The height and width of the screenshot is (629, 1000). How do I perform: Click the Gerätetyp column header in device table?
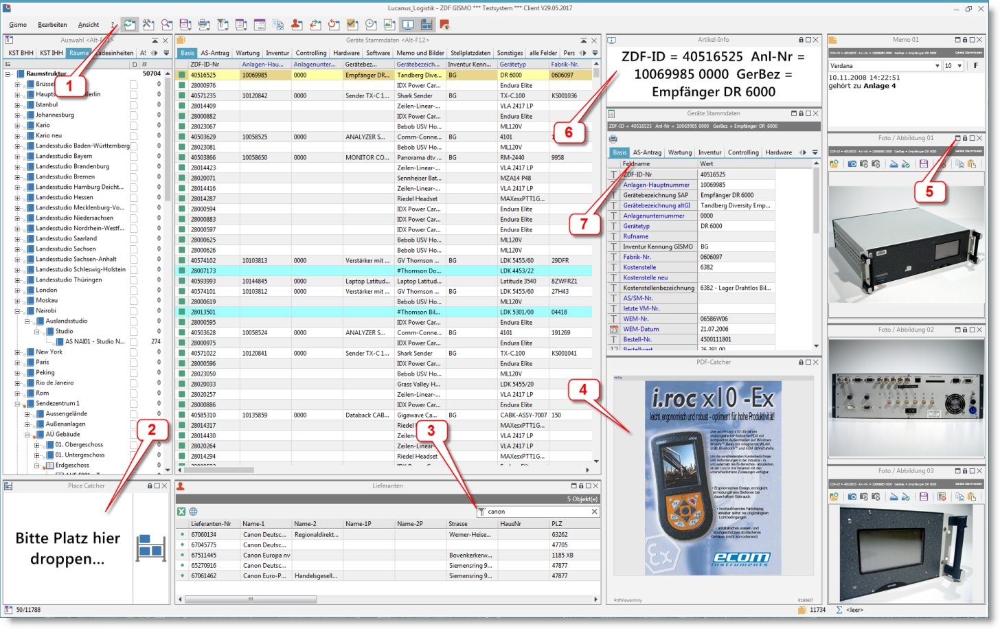523,65
